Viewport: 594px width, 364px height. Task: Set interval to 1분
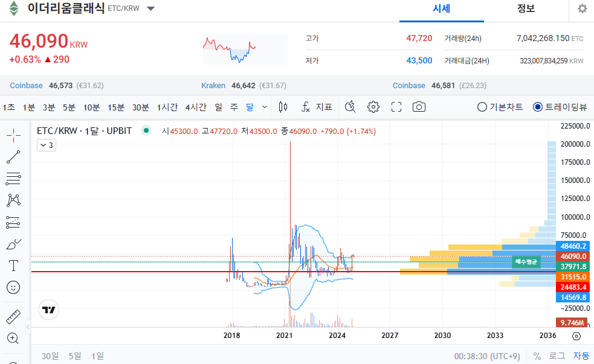coord(29,107)
